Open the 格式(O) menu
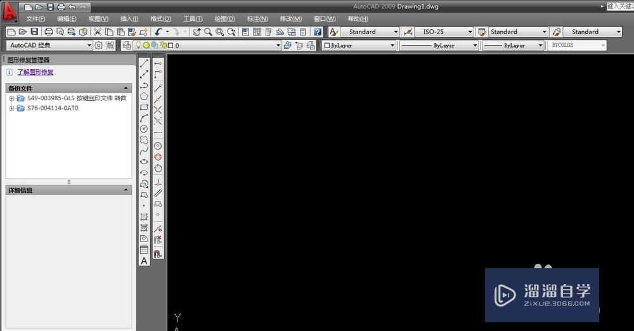634x331 pixels. coord(161,18)
